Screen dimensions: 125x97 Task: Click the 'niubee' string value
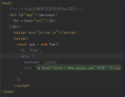click(x=50, y=62)
